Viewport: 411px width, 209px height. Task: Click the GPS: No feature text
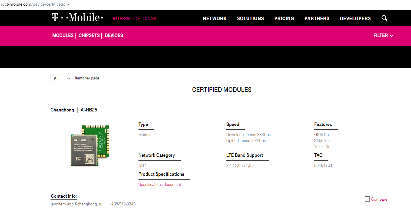[322, 135]
